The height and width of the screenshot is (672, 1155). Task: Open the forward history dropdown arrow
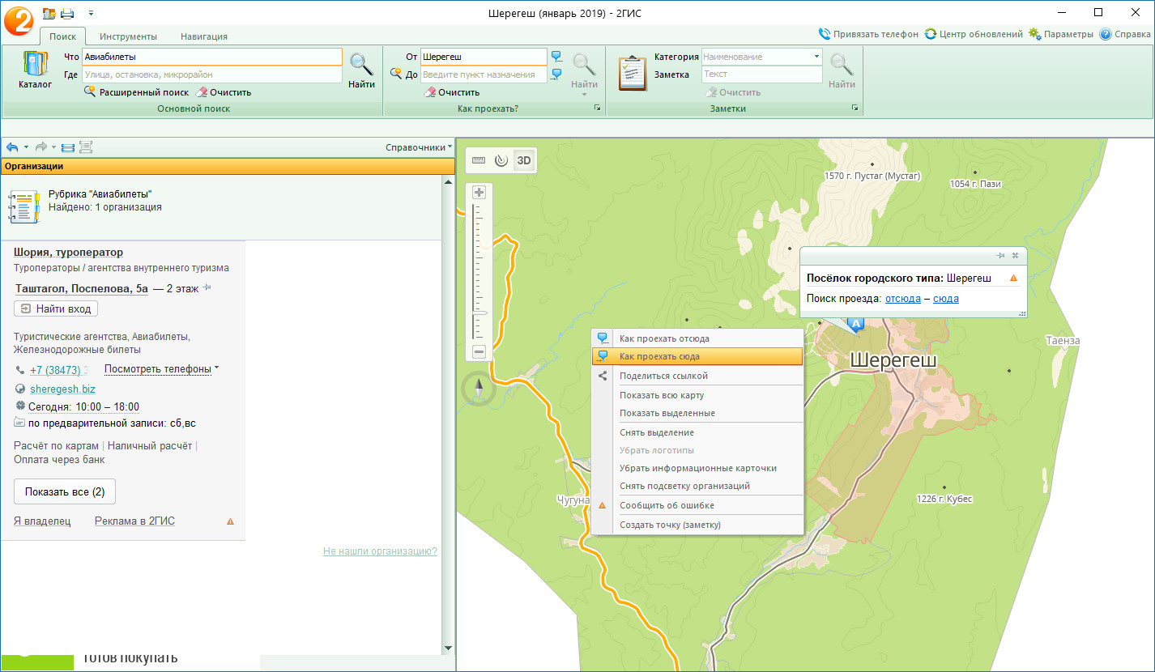54,147
